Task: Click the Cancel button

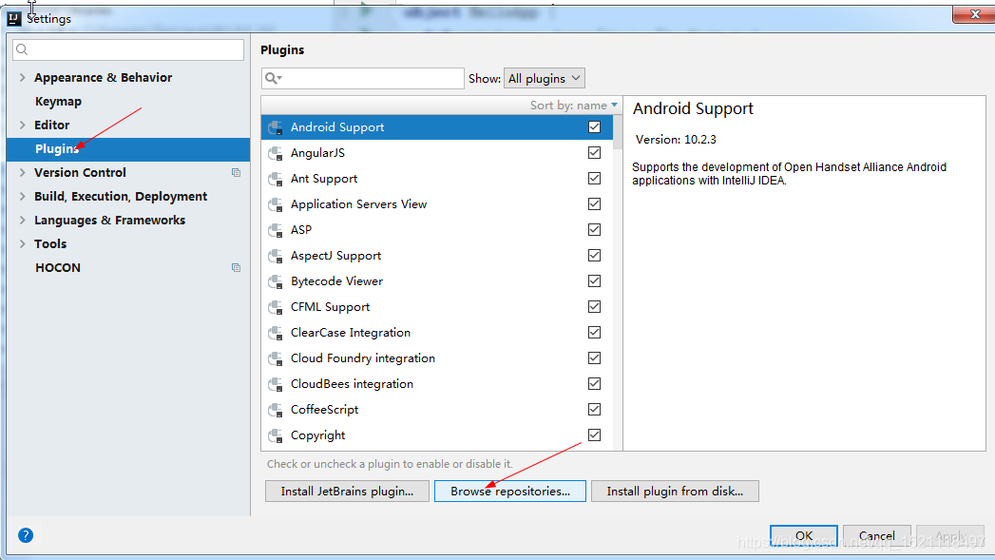Action: pos(877,536)
